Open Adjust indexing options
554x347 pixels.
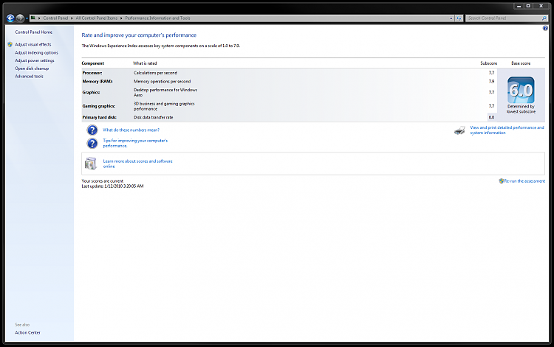click(x=36, y=52)
